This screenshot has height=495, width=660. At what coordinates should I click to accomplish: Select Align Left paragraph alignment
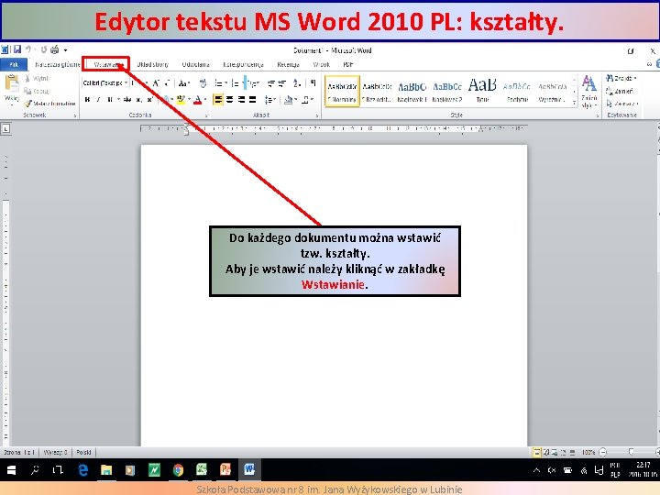pos(218,100)
